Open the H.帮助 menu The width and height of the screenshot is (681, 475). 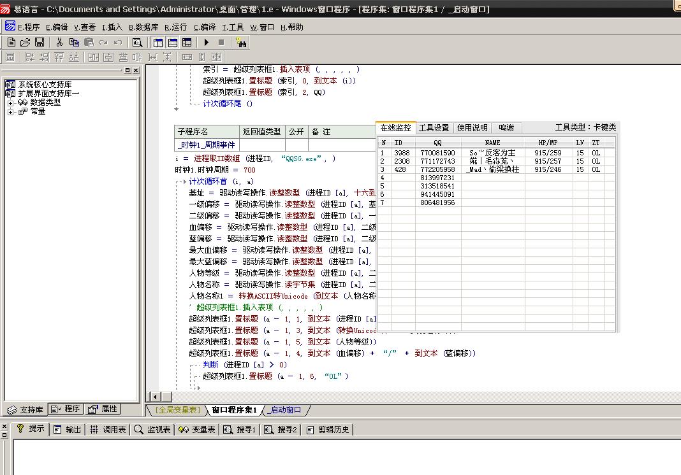(292, 27)
